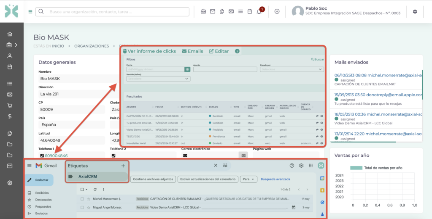Open the dollar sign icon in sidebar
This screenshot has width=432, height=219.
point(10,116)
